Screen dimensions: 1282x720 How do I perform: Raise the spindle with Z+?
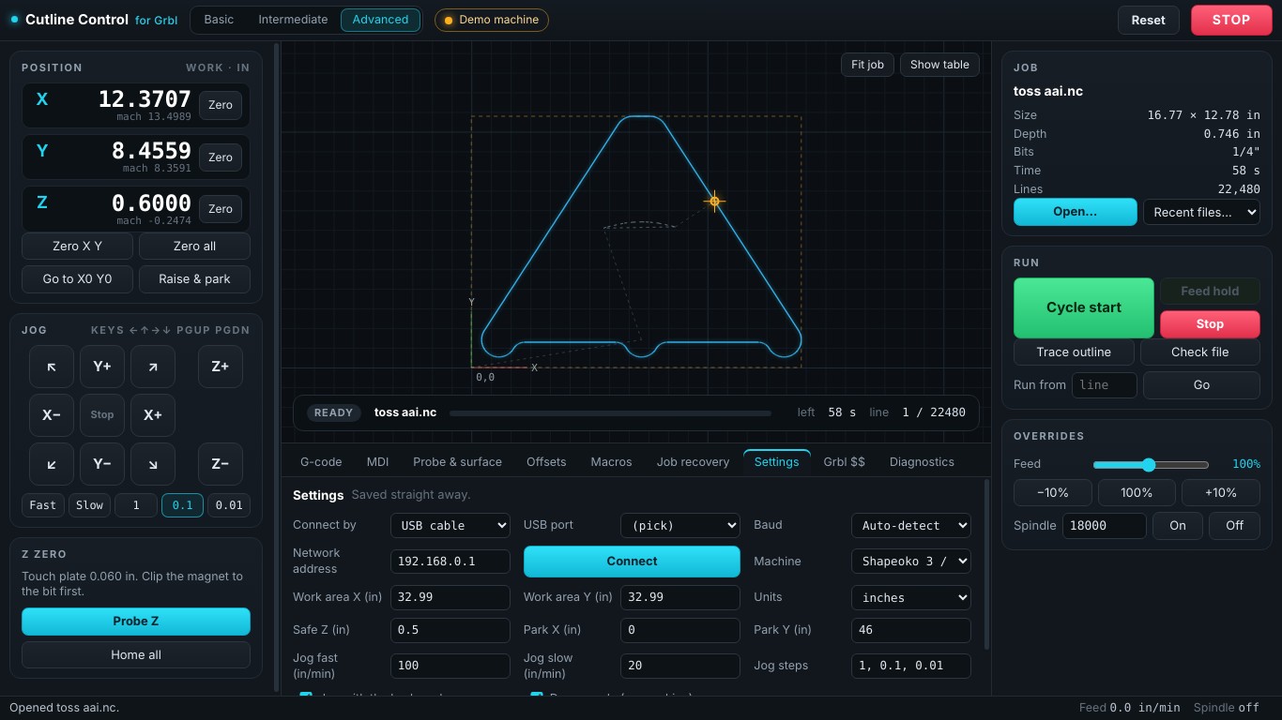tap(221, 367)
